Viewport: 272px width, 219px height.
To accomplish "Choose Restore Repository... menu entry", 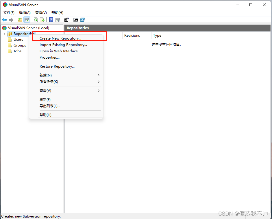I will pos(66,66).
